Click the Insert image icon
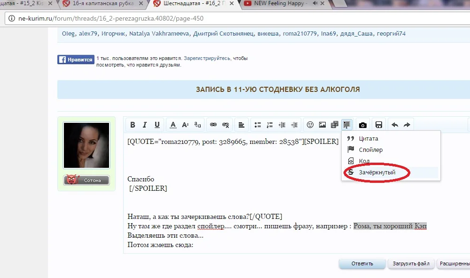The width and height of the screenshot is (470, 278). [322, 124]
